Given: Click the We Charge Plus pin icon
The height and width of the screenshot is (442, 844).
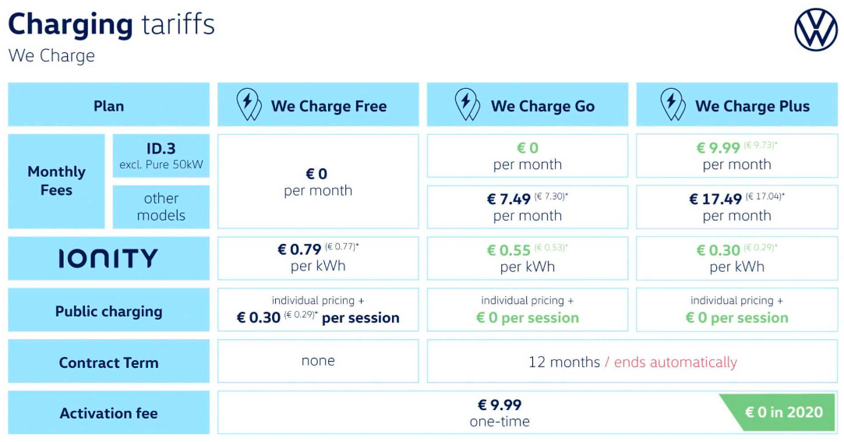Looking at the screenshot, I should (673, 104).
